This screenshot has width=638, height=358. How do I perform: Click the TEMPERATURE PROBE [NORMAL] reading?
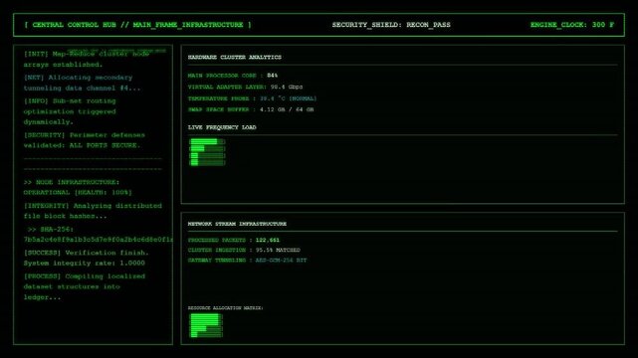coord(288,98)
